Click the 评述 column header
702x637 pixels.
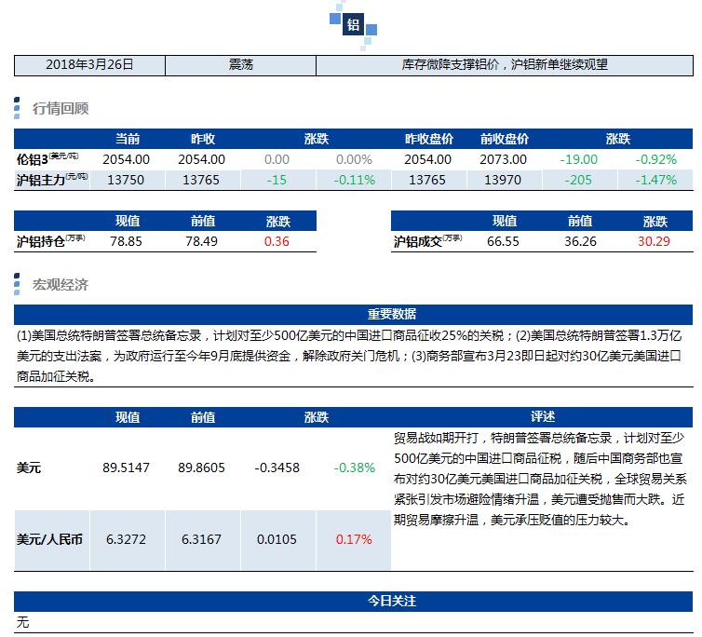(543, 417)
